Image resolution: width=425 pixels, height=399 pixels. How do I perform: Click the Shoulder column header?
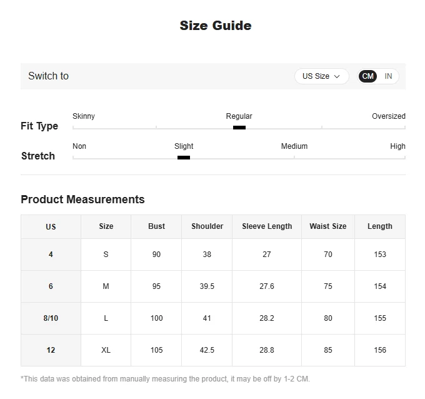coord(207,226)
